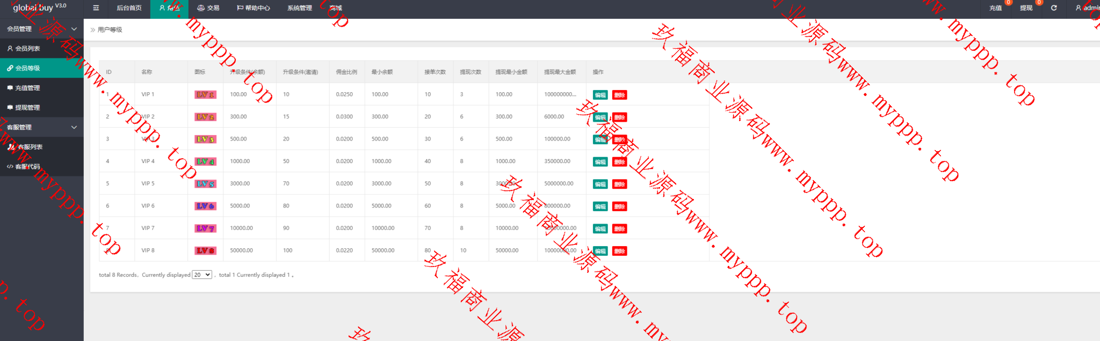
Task: Open 会员等级 in the sidebar
Action: (x=42, y=68)
